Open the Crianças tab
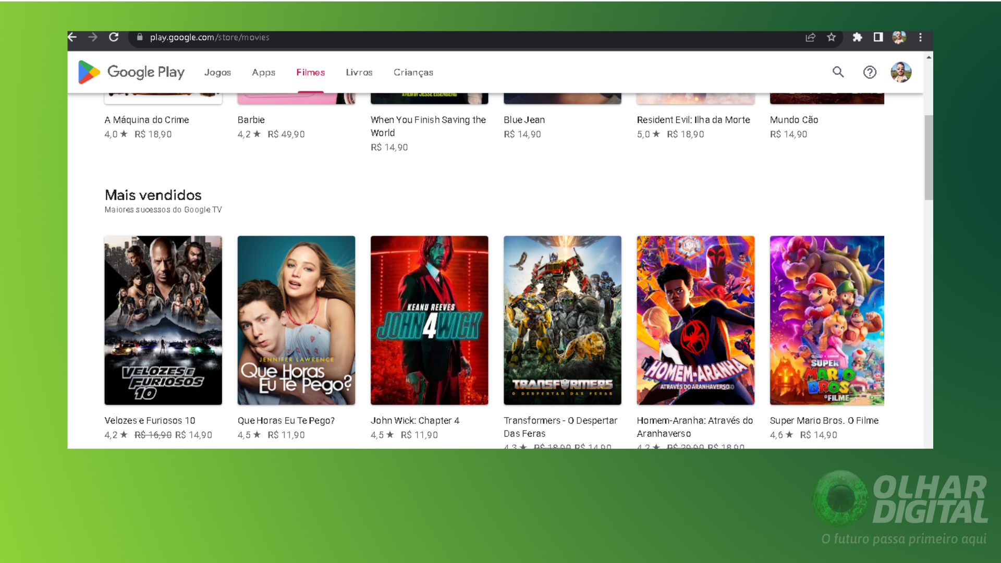The image size is (1001, 563). (413, 72)
